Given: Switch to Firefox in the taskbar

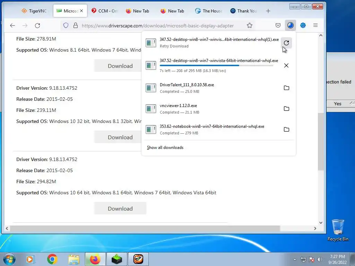Looking at the screenshot, I should pos(95,259).
